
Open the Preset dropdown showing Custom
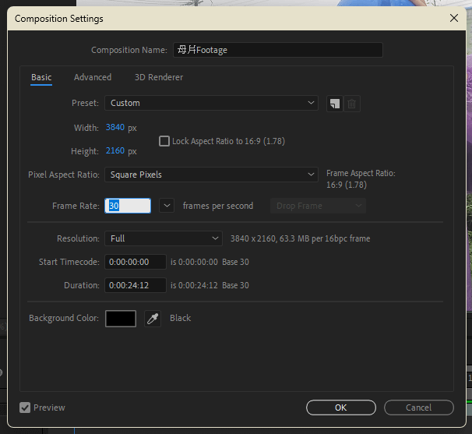(x=211, y=103)
